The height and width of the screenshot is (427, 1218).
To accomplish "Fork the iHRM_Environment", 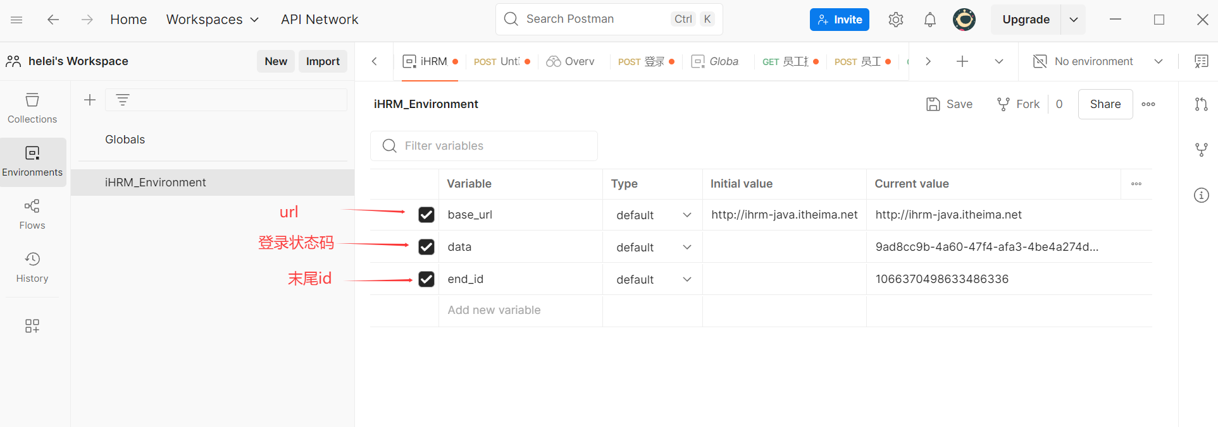I will point(1018,104).
